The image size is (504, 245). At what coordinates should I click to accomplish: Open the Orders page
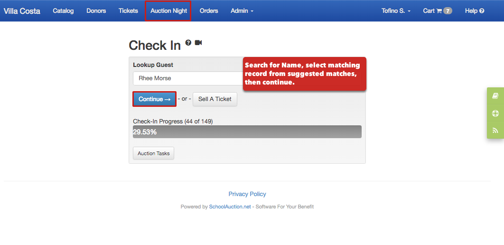coord(209,11)
